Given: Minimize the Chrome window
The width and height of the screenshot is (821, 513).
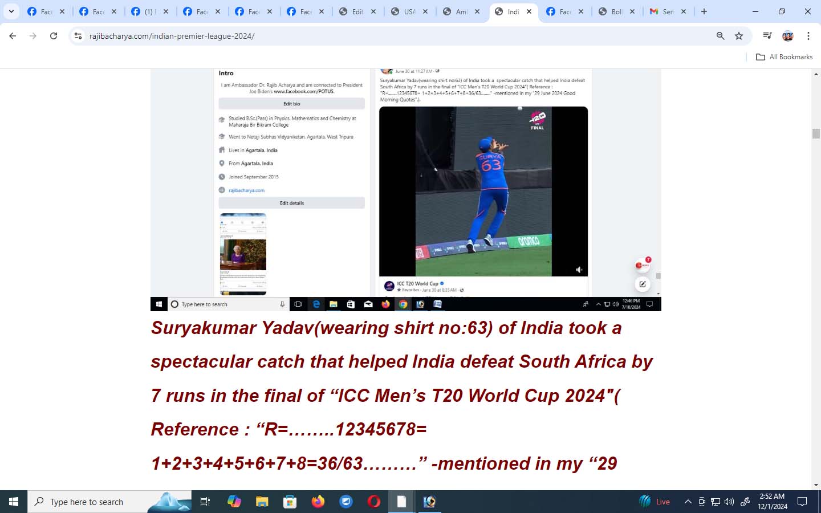Looking at the screenshot, I should pyautogui.click(x=755, y=11).
